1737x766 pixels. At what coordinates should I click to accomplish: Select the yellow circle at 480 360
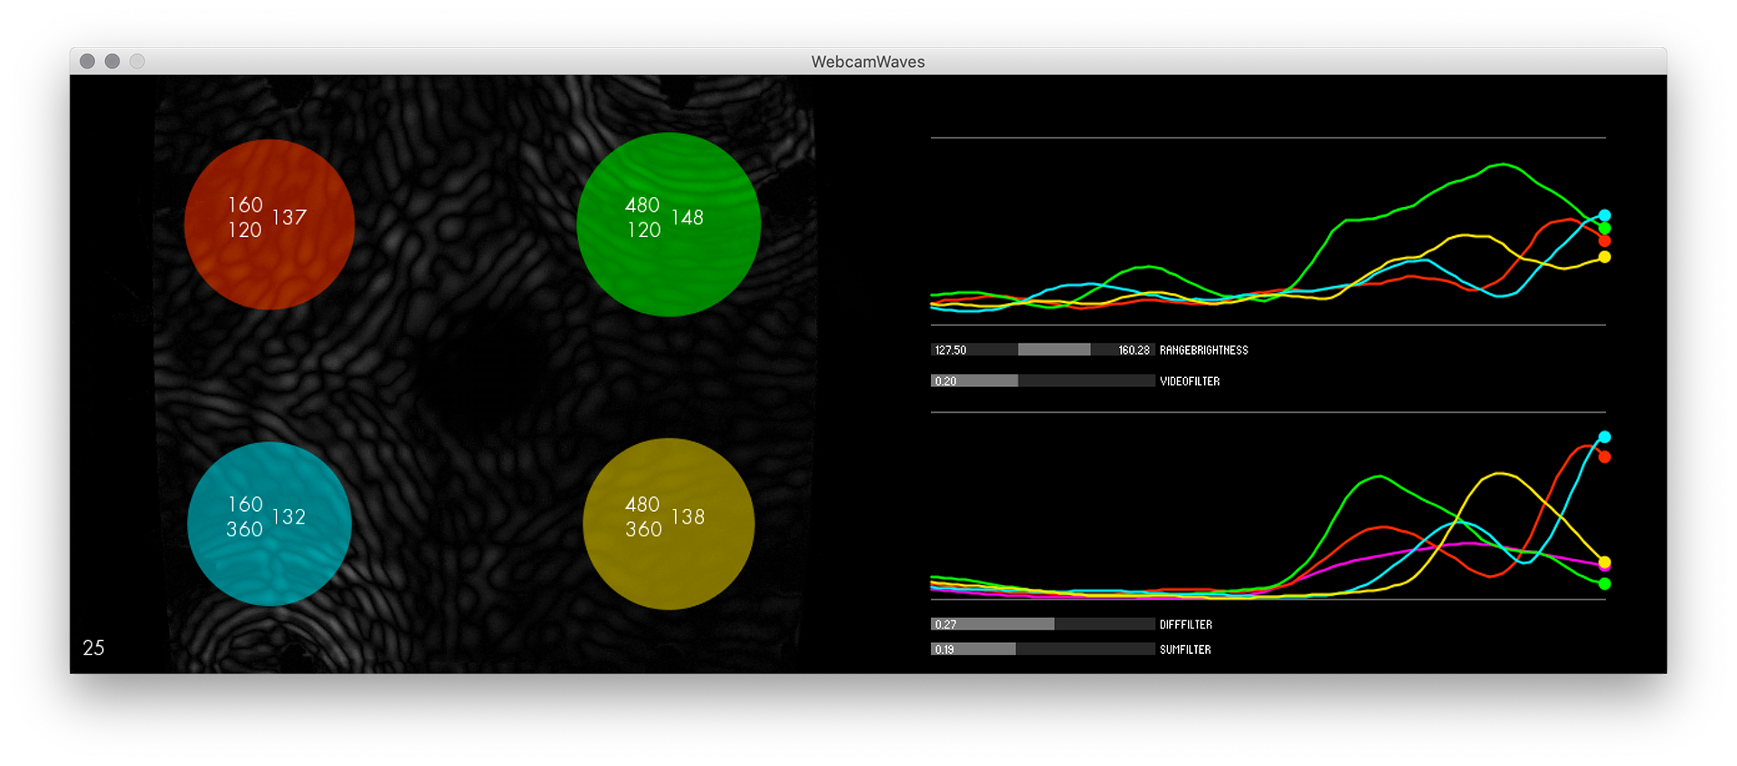tap(669, 524)
